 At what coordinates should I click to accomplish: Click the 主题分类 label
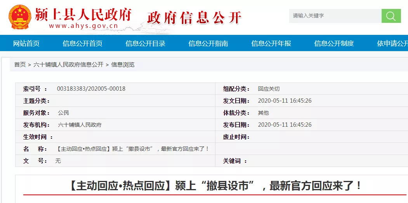tap(36, 101)
